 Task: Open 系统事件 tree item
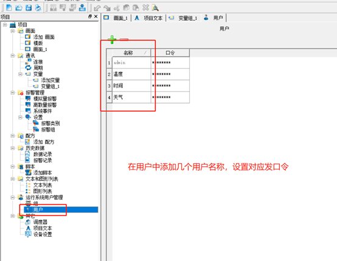[x=43, y=111]
